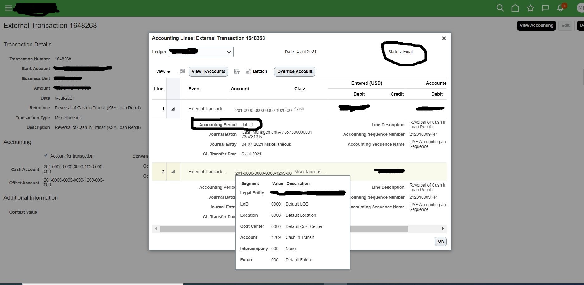
Task: Open Notifications bell showing 2 alerts
Action: [x=560, y=8]
